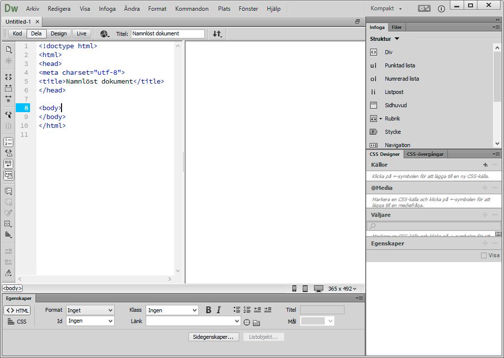Add a CSS source with the Källor plus
Viewport: 504px width, 358px height.
(x=485, y=165)
